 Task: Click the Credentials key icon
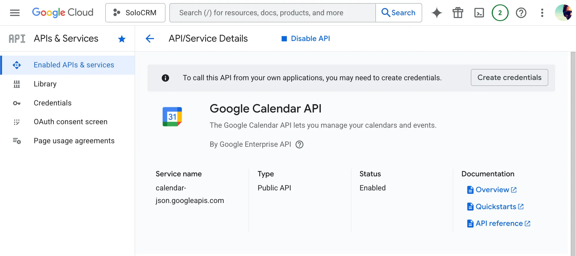tap(17, 103)
